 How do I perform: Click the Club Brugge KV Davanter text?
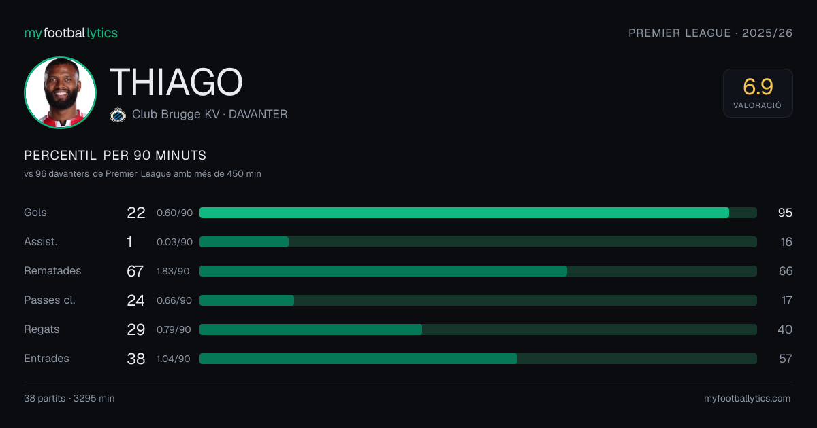pyautogui.click(x=210, y=115)
